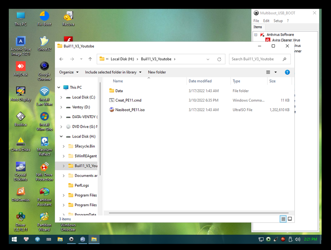Image resolution: width=331 pixels, height=250 pixels.
Task: Sort files by the Type column header
Action: [x=236, y=81]
